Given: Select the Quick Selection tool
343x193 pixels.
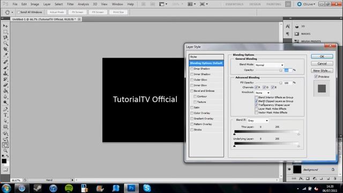Looking at the screenshot, I should click(x=5, y=43).
